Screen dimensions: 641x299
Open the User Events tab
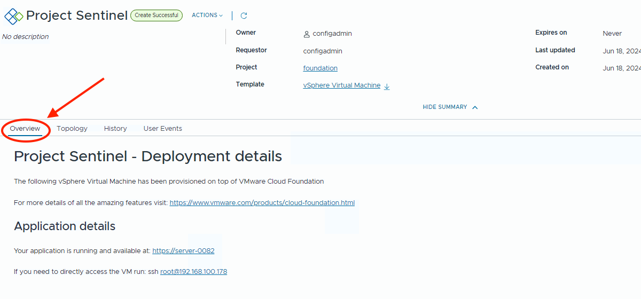click(x=163, y=129)
